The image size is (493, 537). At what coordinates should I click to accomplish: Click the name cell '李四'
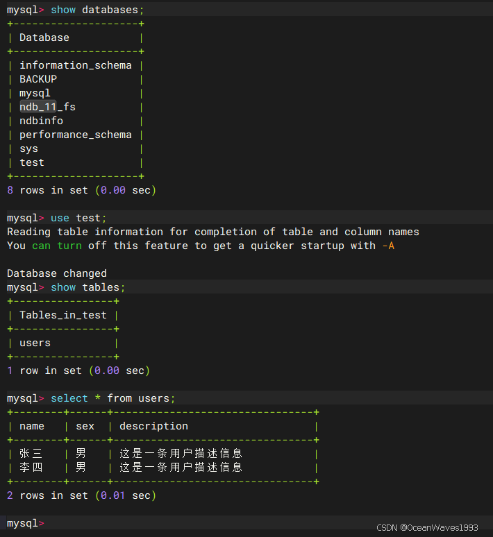(31, 468)
